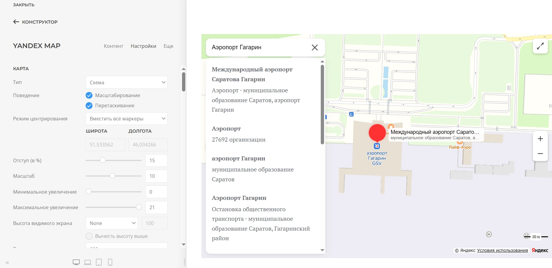Click the red airport map marker
This screenshot has width=552, height=268.
point(377,133)
